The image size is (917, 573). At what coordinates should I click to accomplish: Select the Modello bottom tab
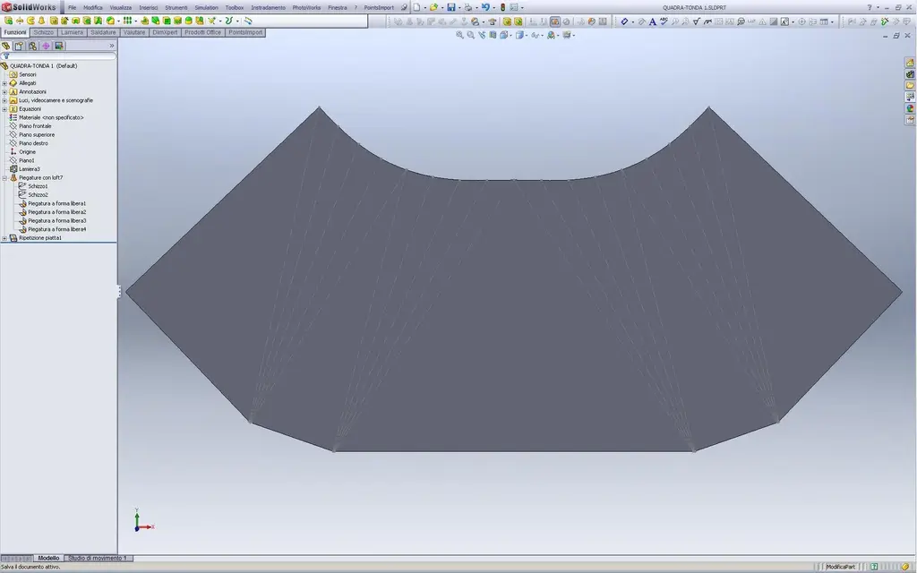[48, 559]
